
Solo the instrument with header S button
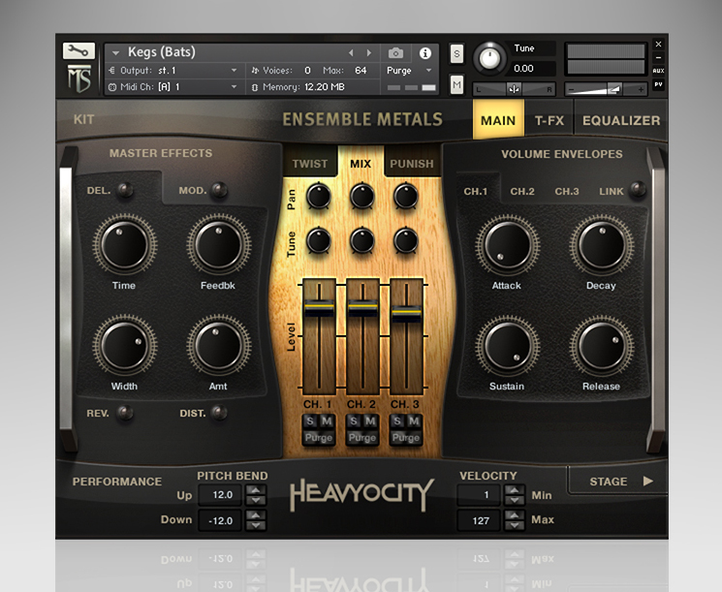click(456, 54)
